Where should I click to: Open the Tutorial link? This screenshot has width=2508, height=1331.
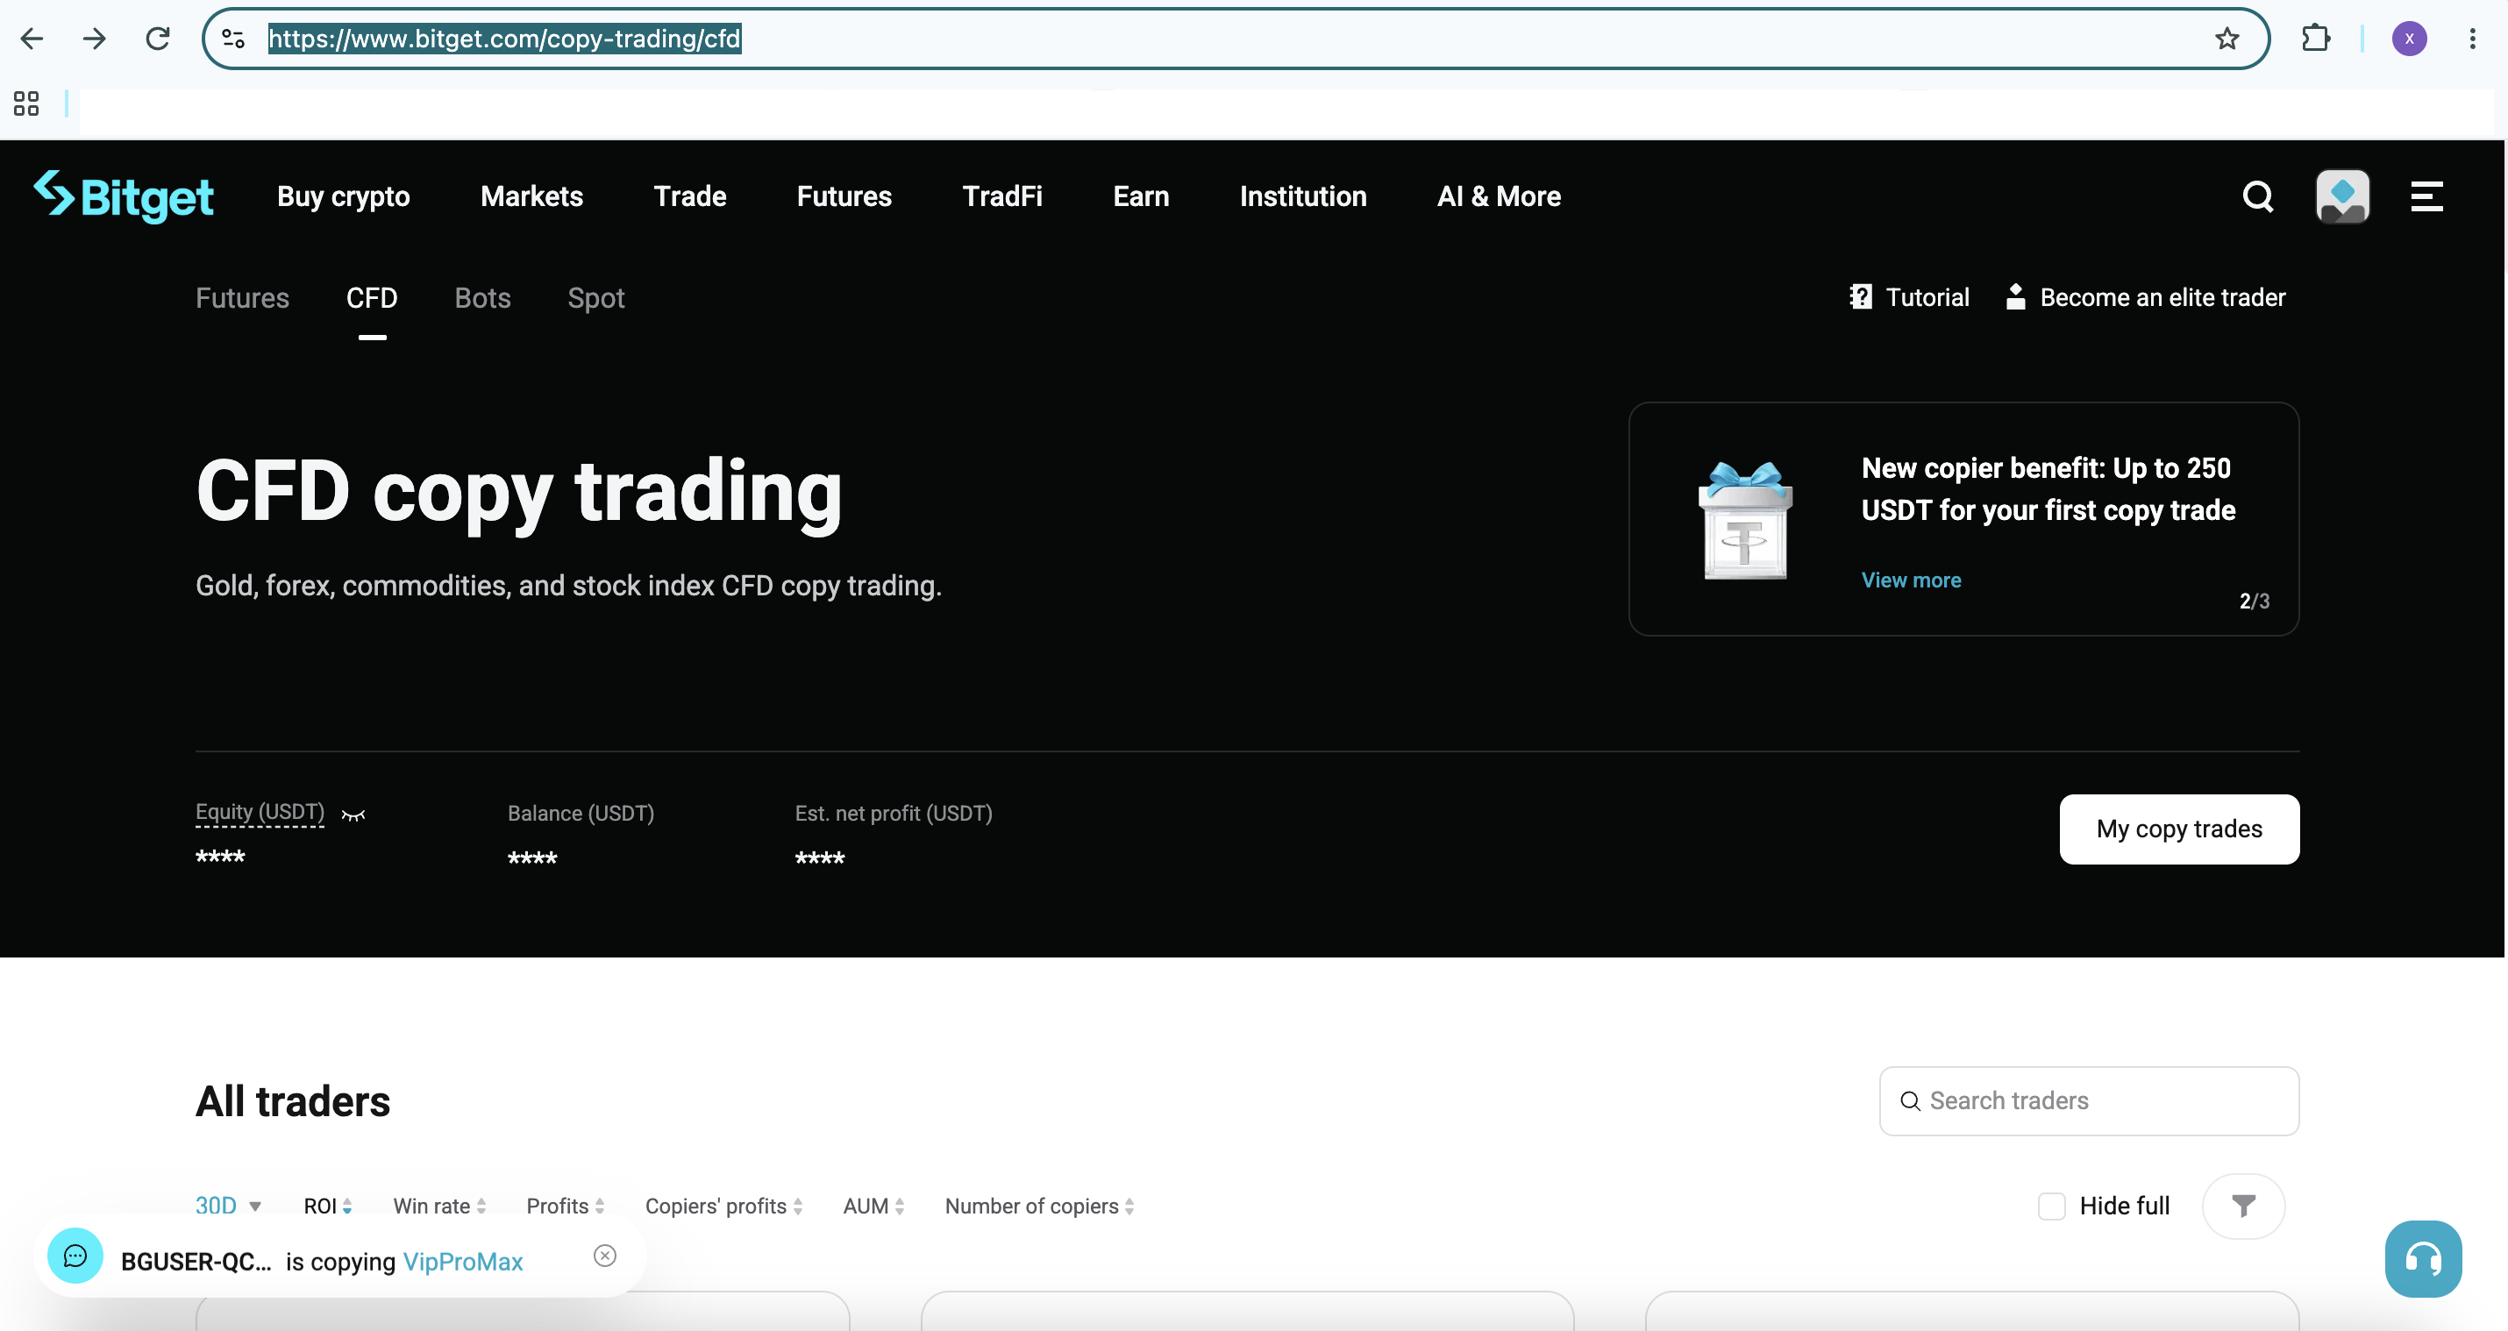(1927, 297)
